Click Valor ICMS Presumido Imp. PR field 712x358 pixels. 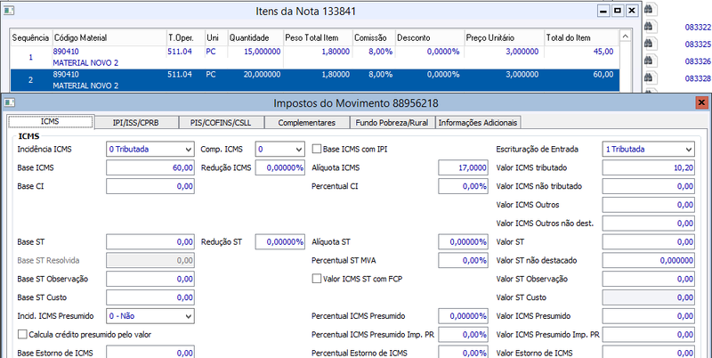tap(649, 335)
